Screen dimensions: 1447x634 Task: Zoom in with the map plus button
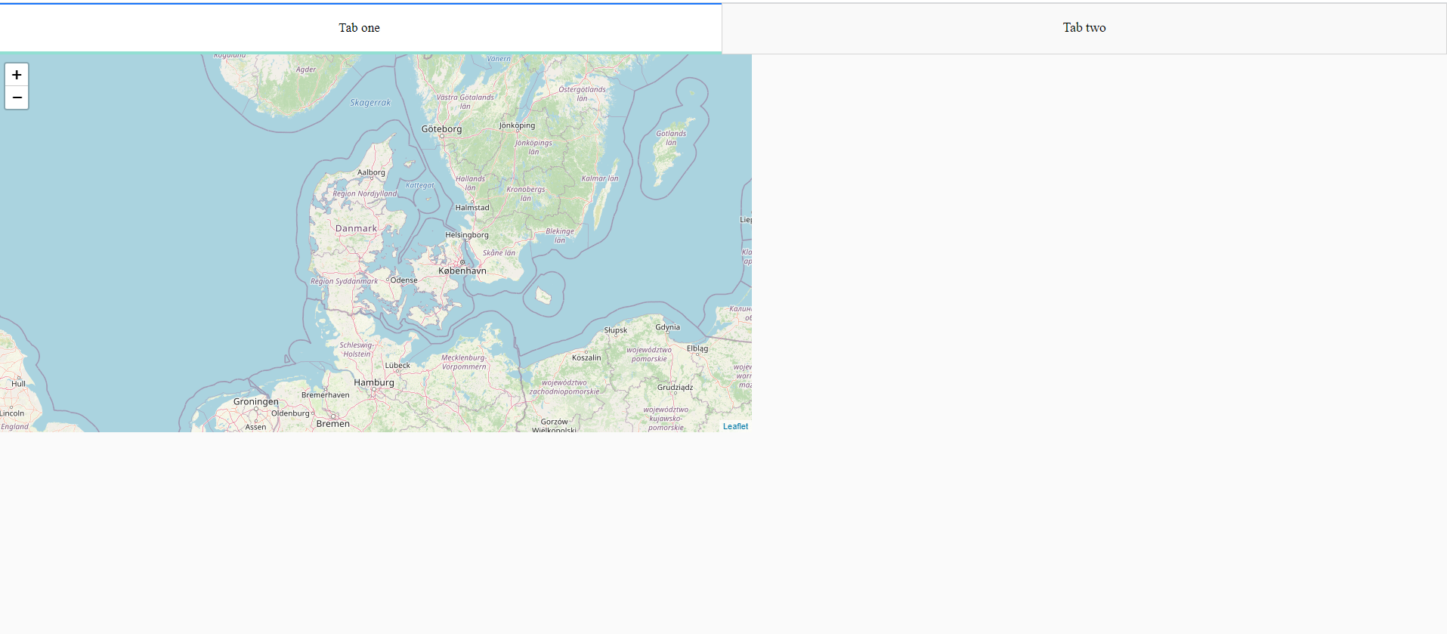17,75
